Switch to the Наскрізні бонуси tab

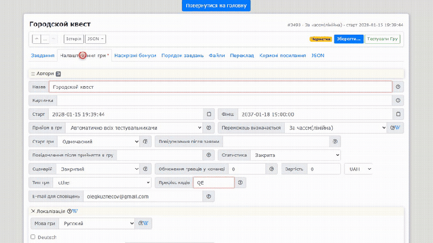point(135,56)
